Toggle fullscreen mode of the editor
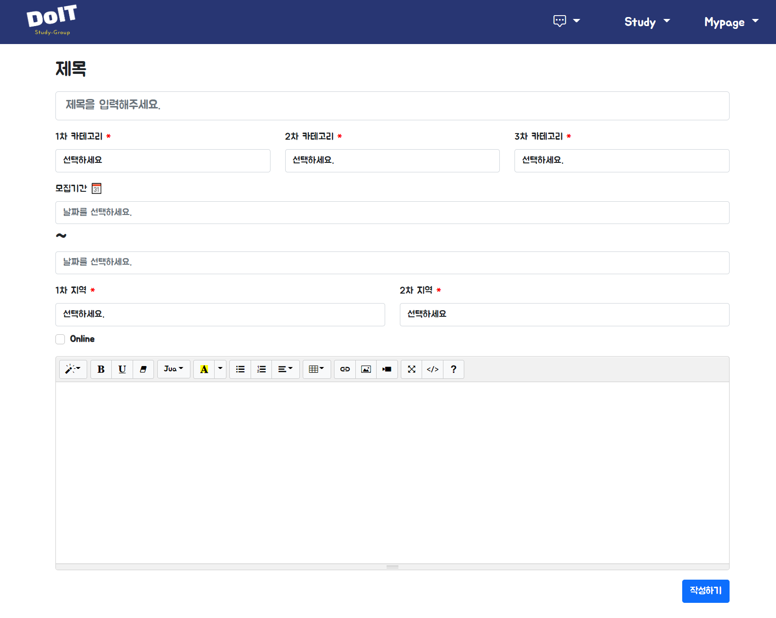The image size is (776, 618). coord(411,369)
